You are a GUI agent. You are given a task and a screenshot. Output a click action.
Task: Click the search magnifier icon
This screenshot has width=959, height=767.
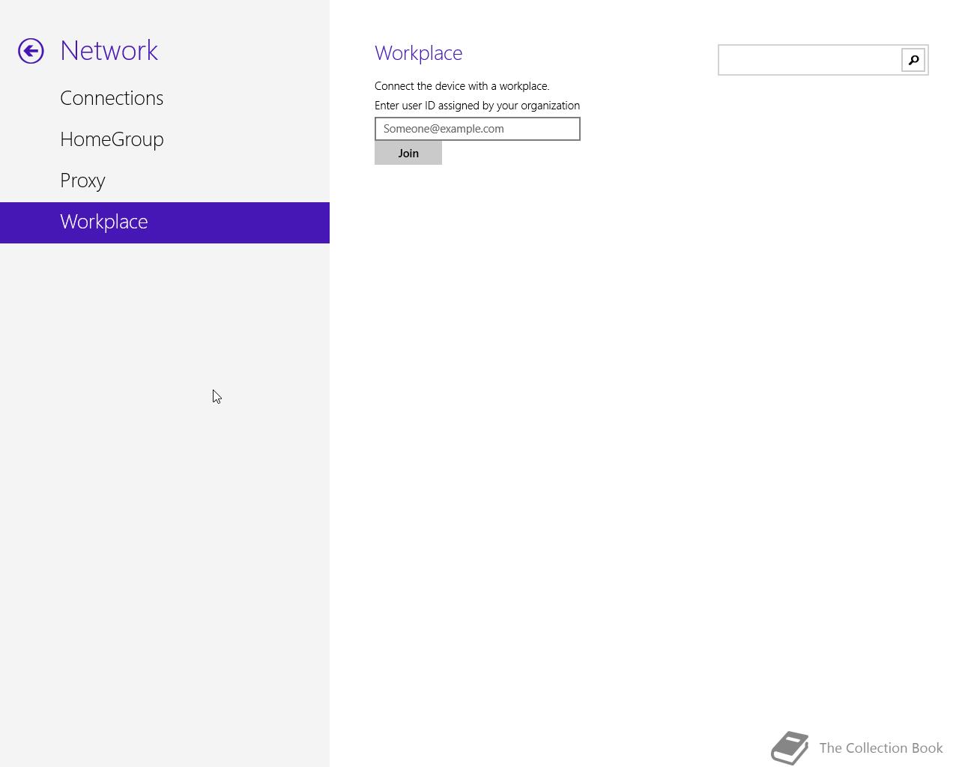click(913, 60)
